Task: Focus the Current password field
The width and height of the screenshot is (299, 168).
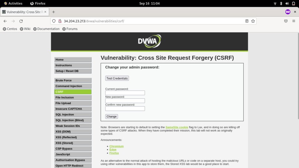Action: click(x=125, y=93)
